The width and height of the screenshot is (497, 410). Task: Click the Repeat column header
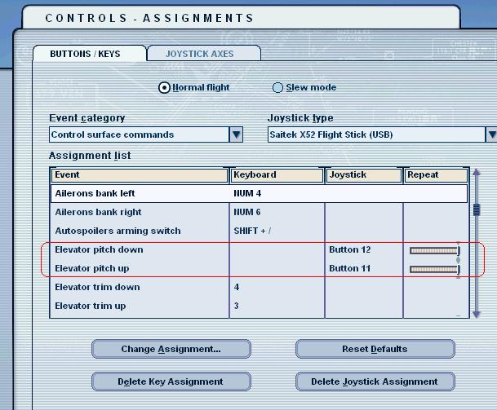[436, 175]
